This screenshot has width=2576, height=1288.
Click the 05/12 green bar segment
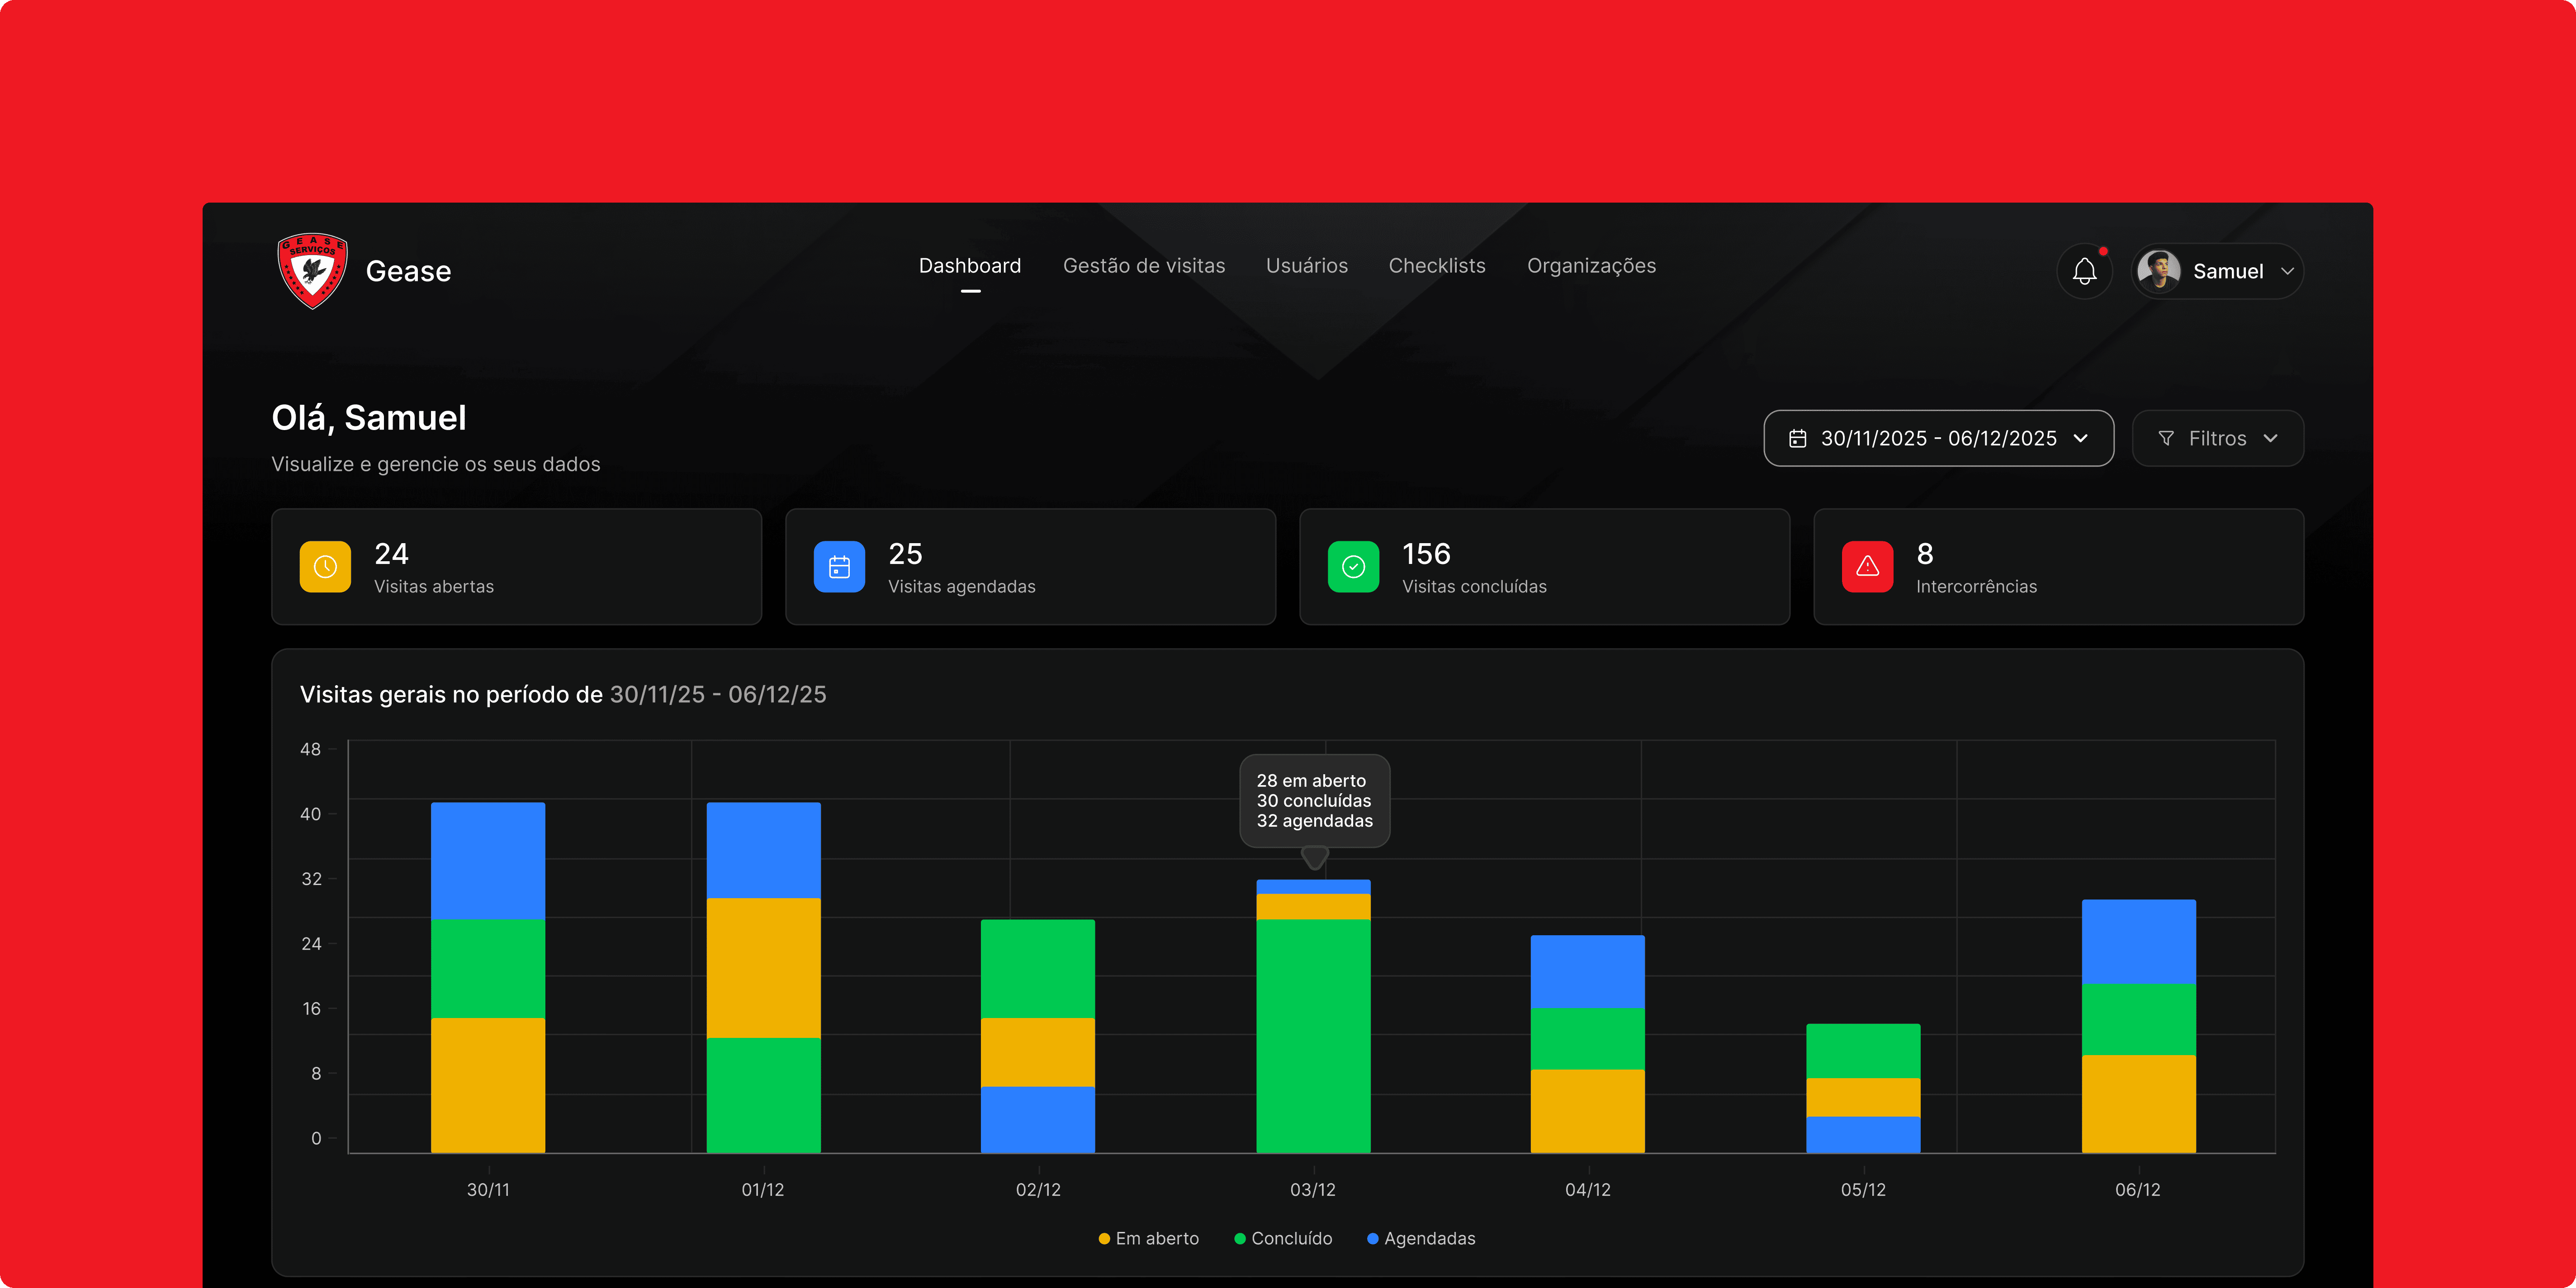[1863, 1051]
